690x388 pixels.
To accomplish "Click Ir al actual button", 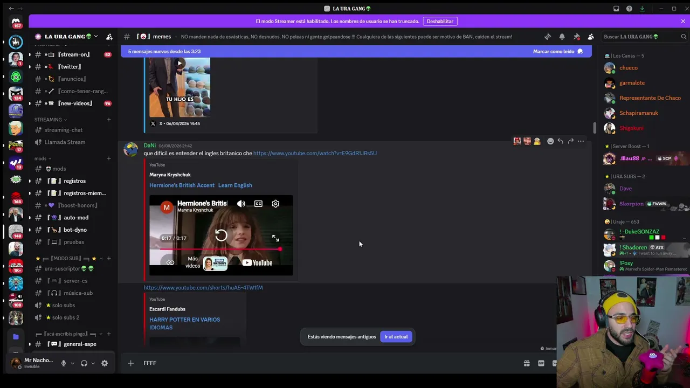I will [x=396, y=337].
